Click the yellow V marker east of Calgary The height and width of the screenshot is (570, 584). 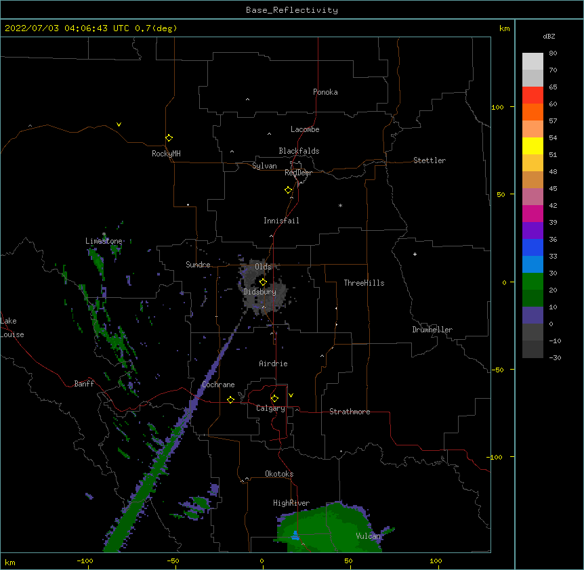point(291,395)
